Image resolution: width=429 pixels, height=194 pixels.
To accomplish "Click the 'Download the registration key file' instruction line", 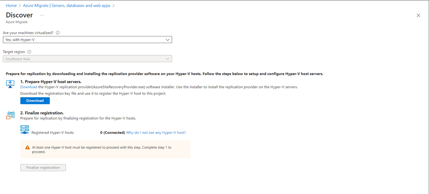I will click(x=93, y=94).
